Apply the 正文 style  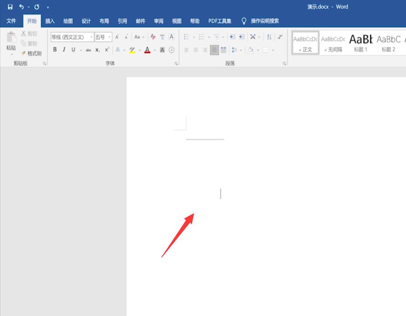pyautogui.click(x=305, y=43)
